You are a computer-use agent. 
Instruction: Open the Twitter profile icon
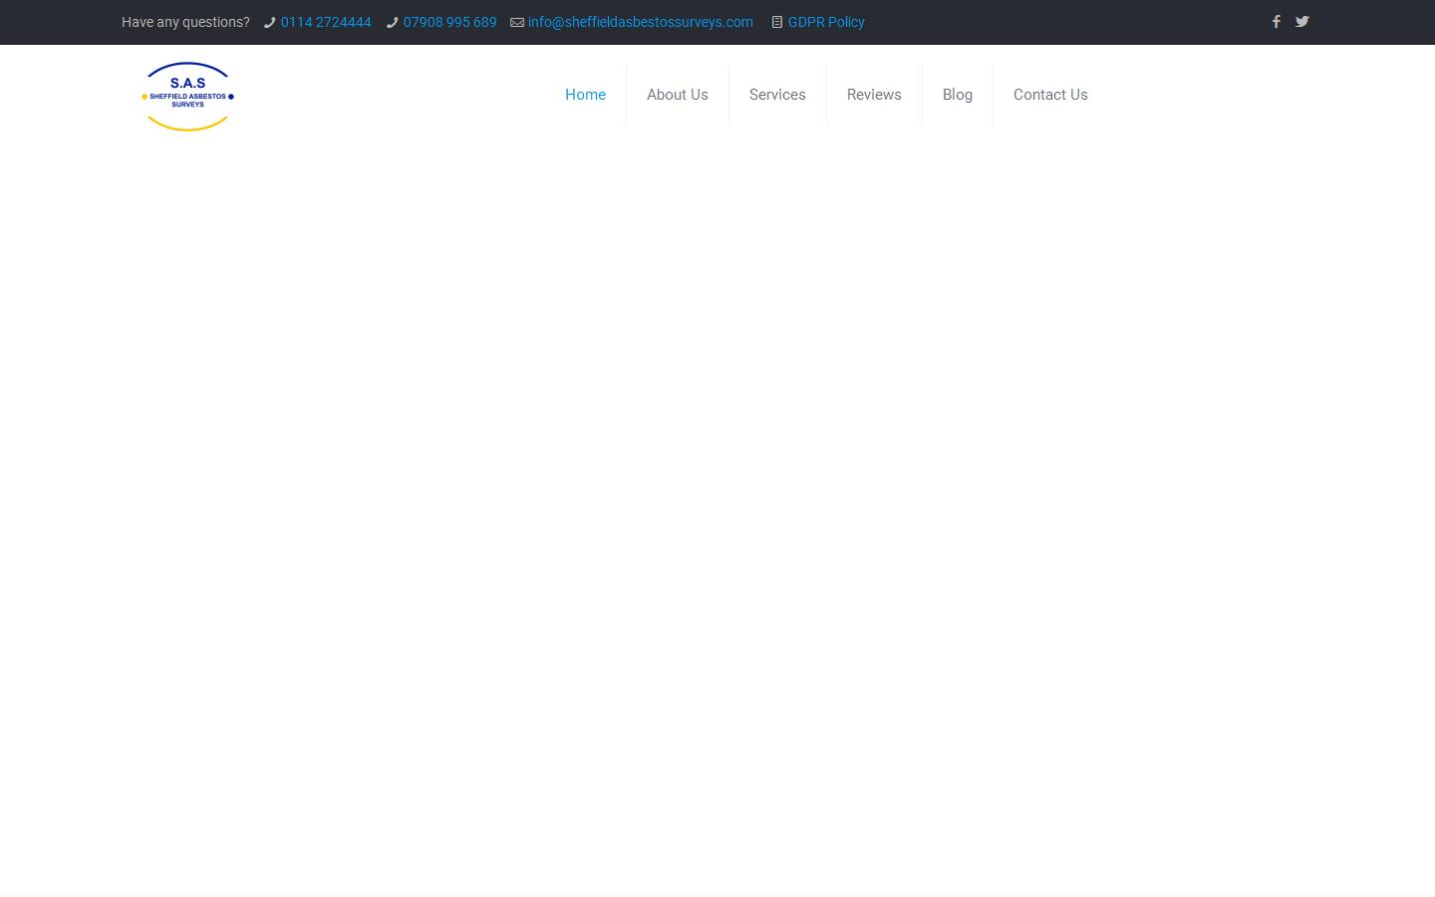(x=1301, y=22)
